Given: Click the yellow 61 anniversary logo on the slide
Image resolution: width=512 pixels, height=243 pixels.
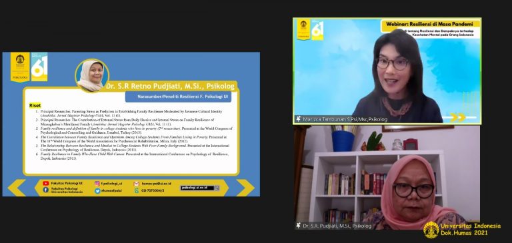Looking at the screenshot, I should tap(39, 67).
